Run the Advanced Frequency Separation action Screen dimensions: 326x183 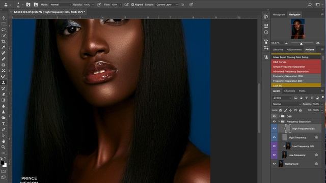point(296,72)
